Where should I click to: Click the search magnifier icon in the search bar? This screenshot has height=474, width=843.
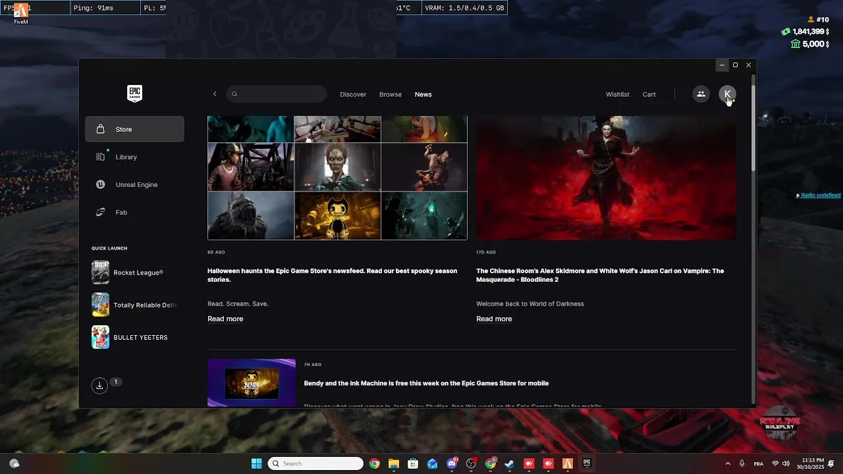(234, 94)
